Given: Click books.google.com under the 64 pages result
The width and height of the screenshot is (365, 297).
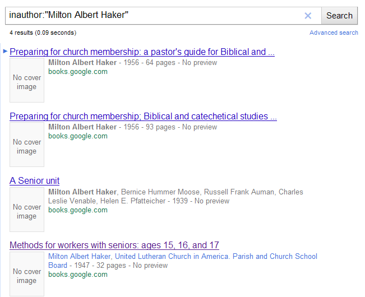Looking at the screenshot, I should pyautogui.click(x=78, y=72).
